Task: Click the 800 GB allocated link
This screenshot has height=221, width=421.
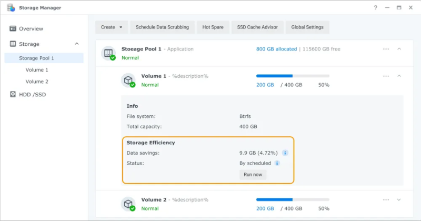Action: (276, 49)
